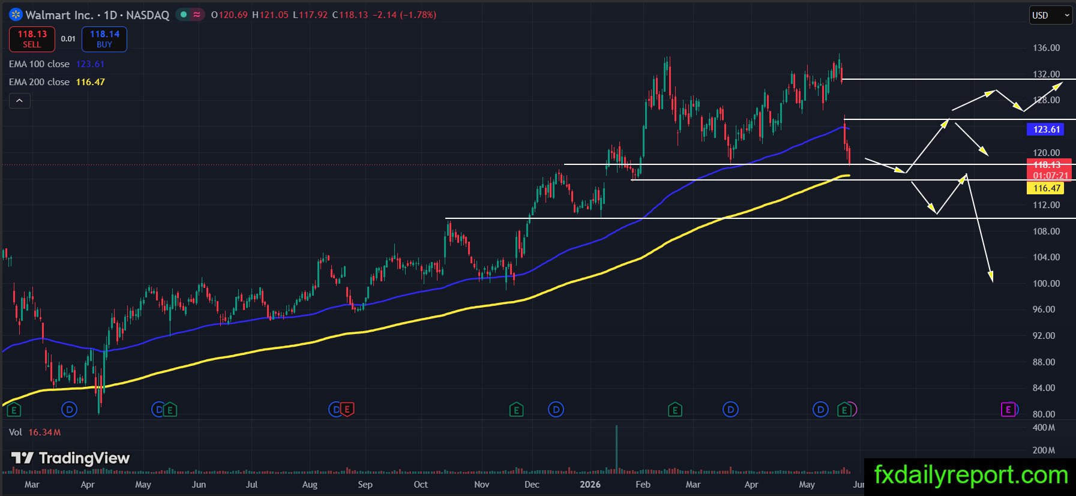This screenshot has width=1076, height=496.
Task: Open the USD currency dropdown
Action: [1051, 15]
